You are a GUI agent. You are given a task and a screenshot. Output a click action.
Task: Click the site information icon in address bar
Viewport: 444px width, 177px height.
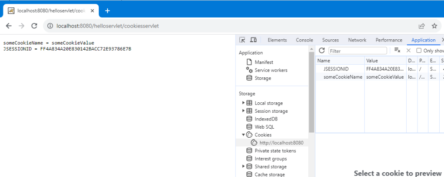tap(50, 26)
